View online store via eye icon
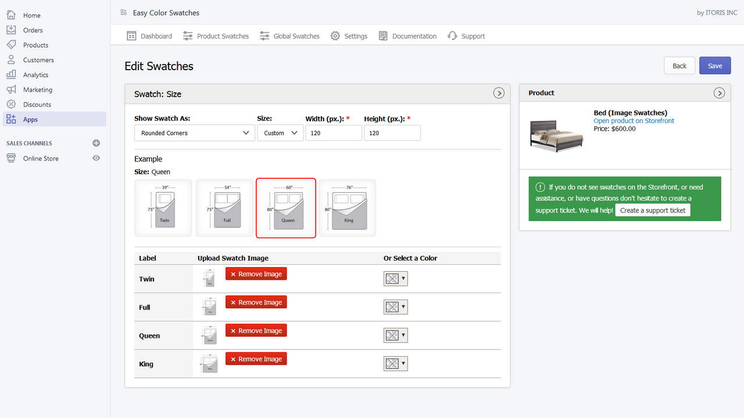Image resolution: width=744 pixels, height=418 pixels. tap(96, 158)
